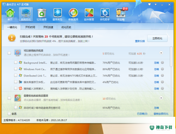Open the 已忽略(0) link
Screen dimensions: 176x134
(142, 114)
